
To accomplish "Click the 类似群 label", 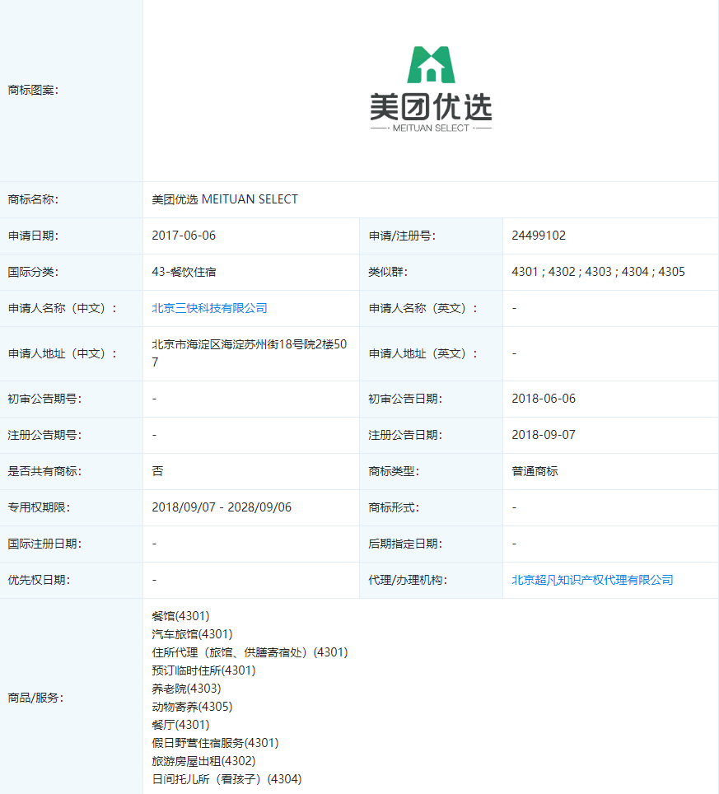I will coord(388,272).
